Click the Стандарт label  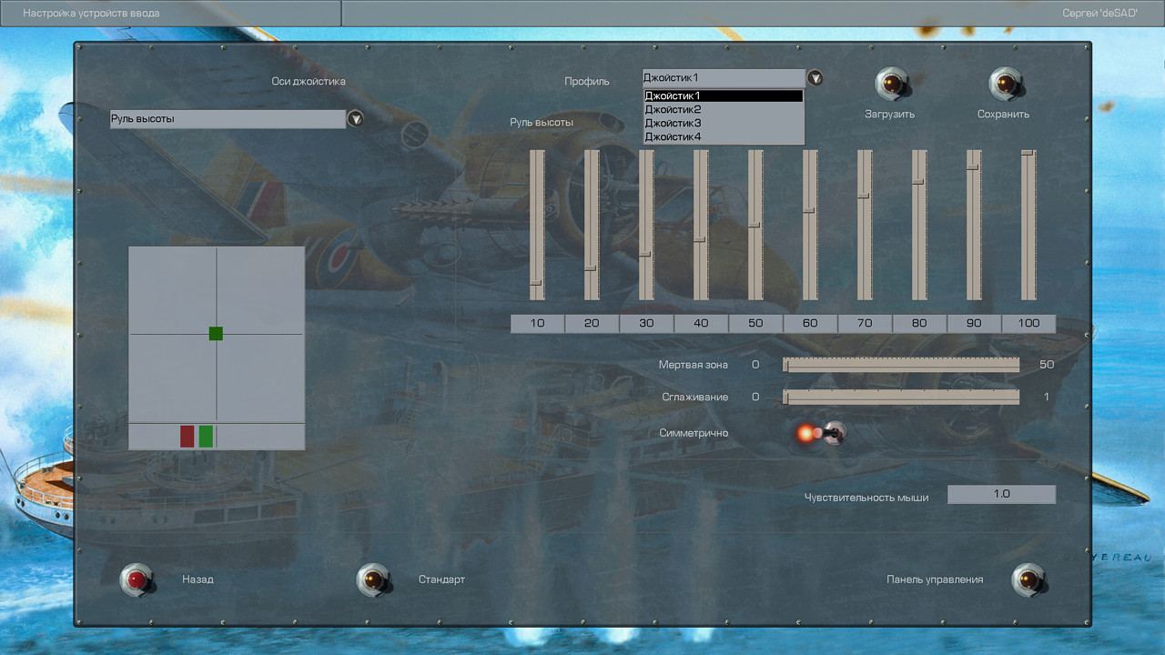point(441,579)
